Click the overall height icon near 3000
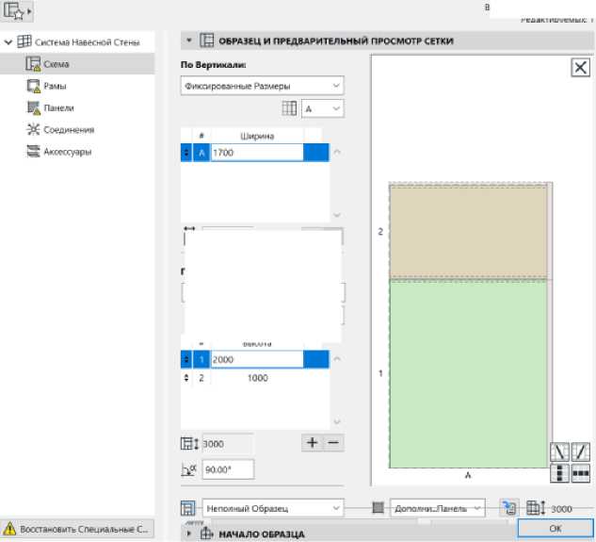The height and width of the screenshot is (542, 596). (x=536, y=508)
